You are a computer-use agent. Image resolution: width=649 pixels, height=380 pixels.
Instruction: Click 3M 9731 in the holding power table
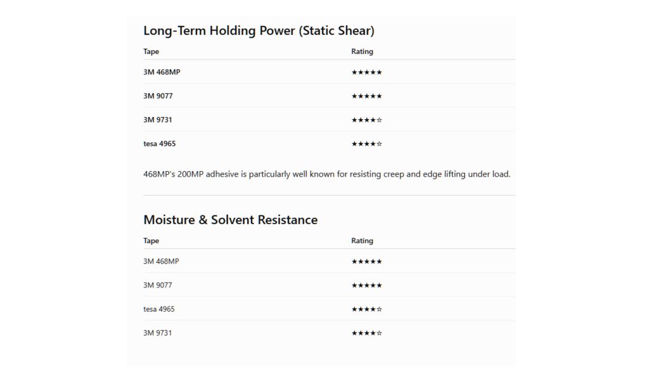(x=158, y=120)
